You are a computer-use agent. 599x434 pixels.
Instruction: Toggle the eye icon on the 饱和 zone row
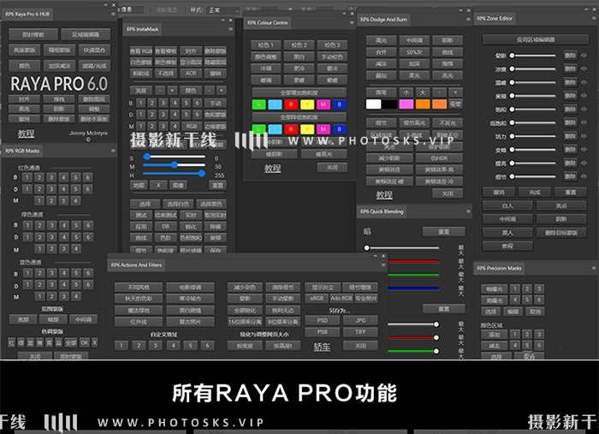(x=584, y=110)
